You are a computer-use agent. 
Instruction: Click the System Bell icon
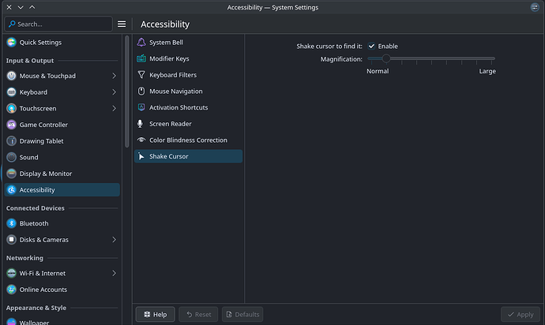point(141,43)
